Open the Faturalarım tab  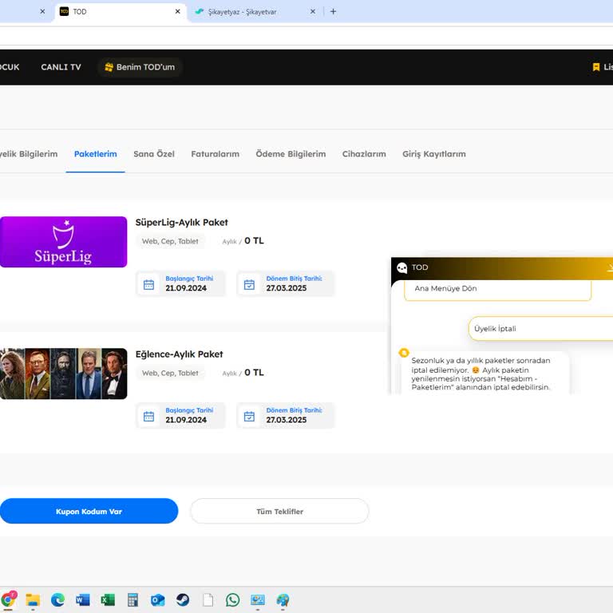pos(215,154)
